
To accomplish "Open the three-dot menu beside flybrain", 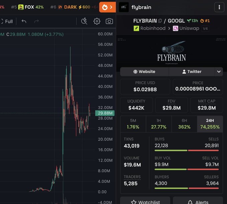I will [219, 7].
